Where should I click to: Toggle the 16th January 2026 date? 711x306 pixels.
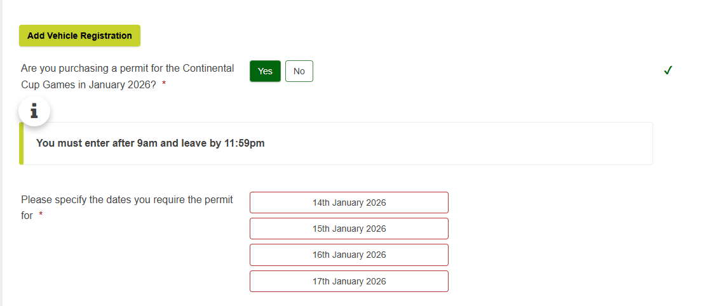349,255
